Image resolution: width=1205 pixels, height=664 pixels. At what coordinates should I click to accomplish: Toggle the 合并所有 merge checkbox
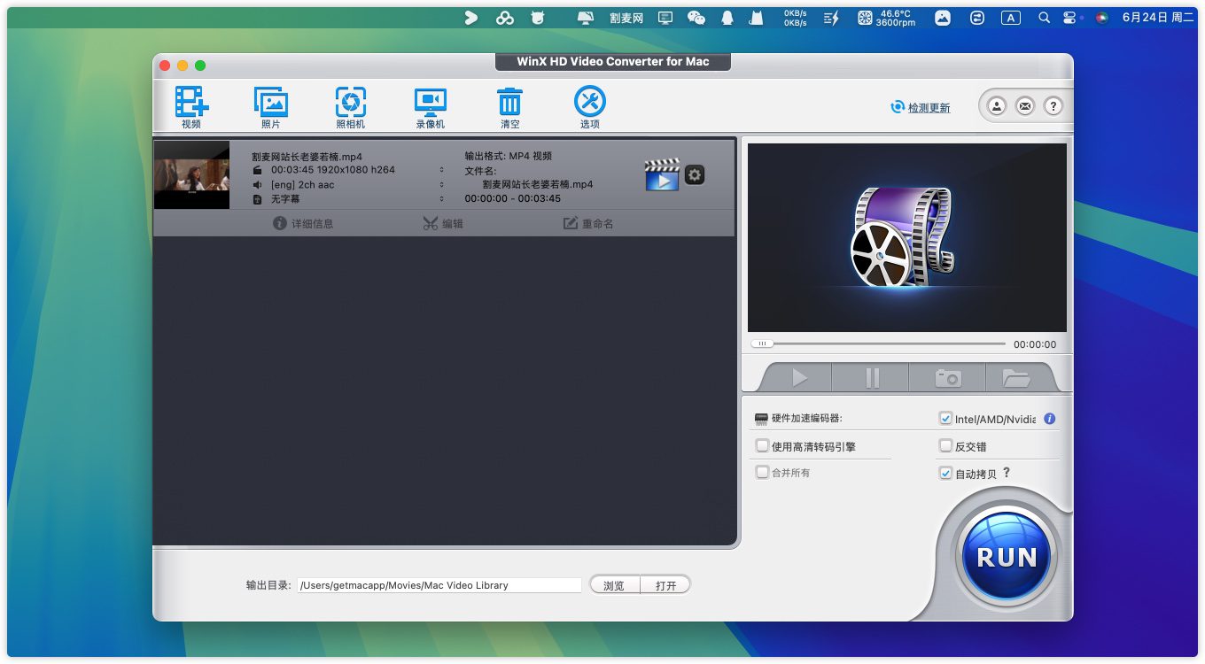click(762, 473)
